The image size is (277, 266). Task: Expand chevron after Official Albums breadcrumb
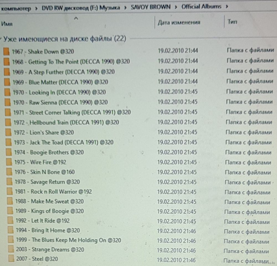227,7
